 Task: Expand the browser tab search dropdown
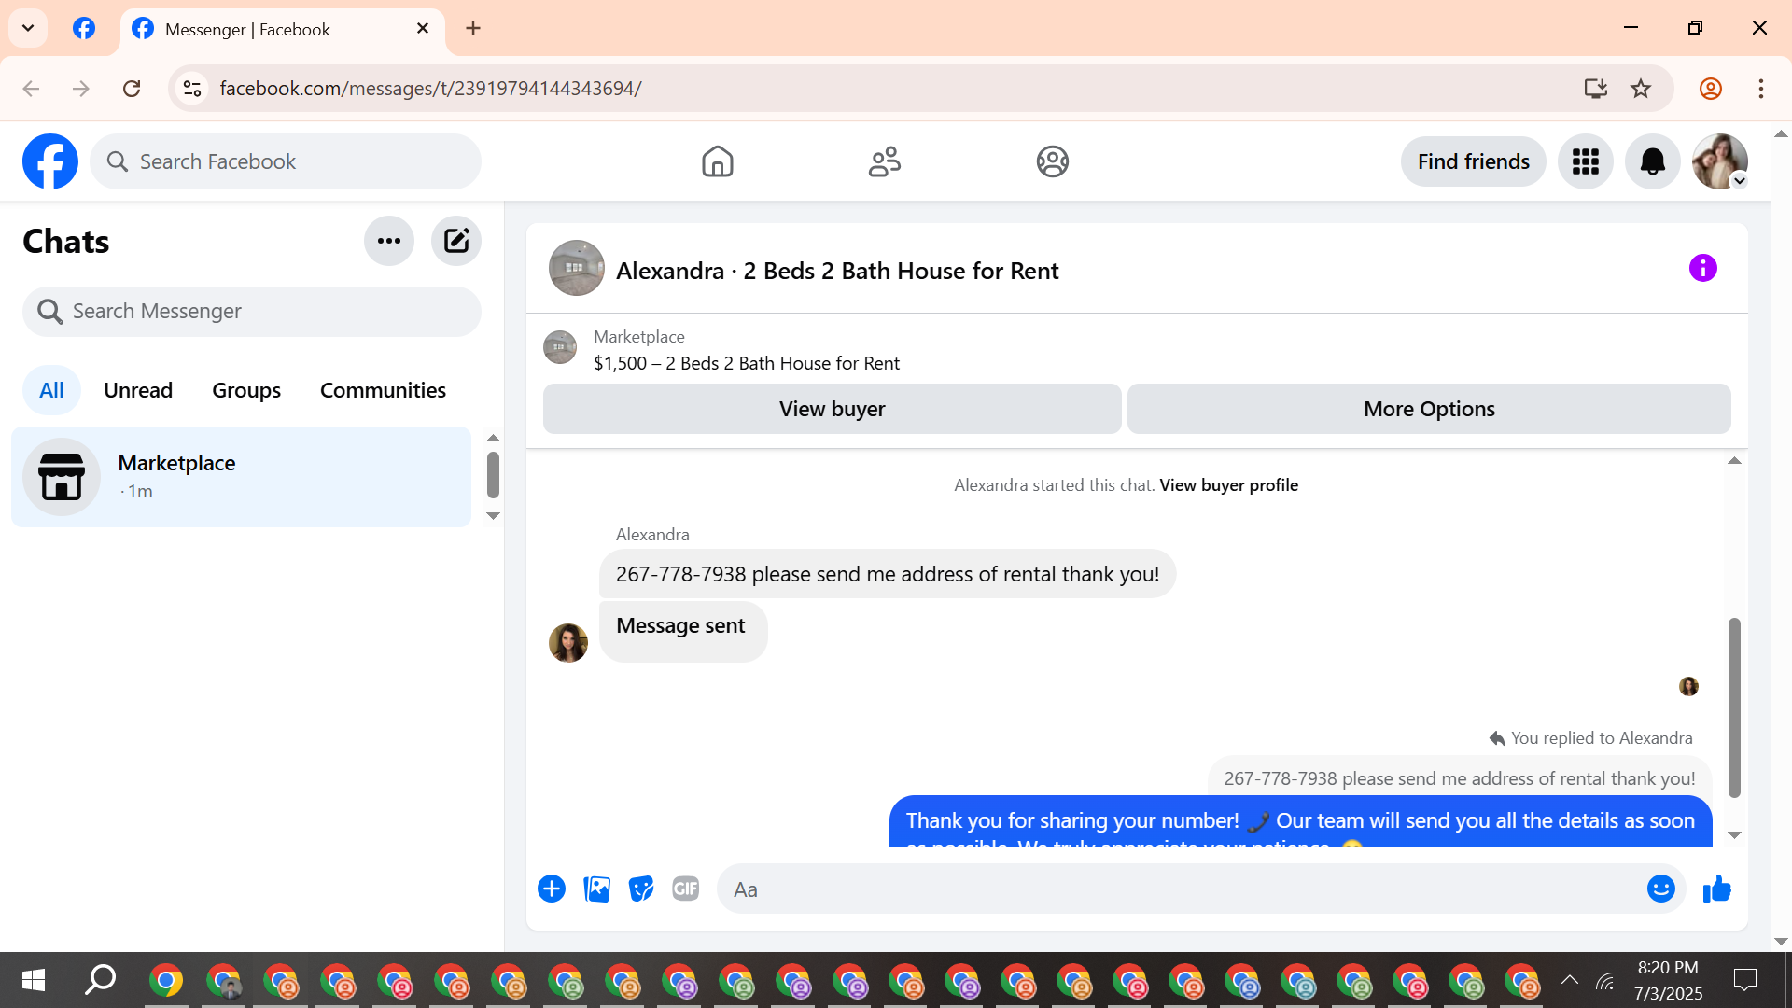pyautogui.click(x=28, y=28)
